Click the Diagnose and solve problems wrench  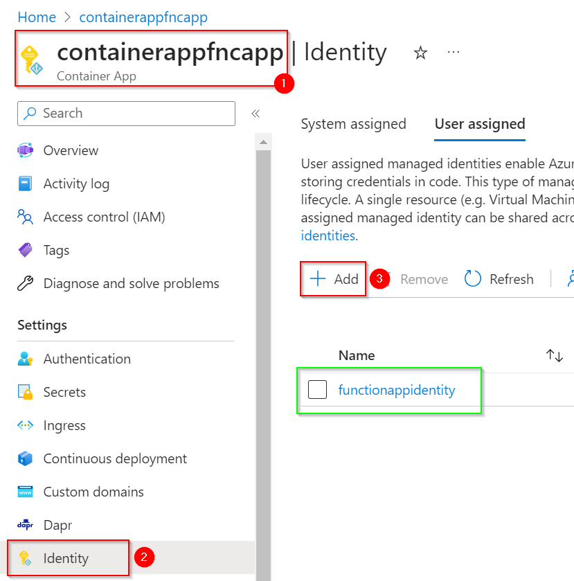(x=26, y=283)
